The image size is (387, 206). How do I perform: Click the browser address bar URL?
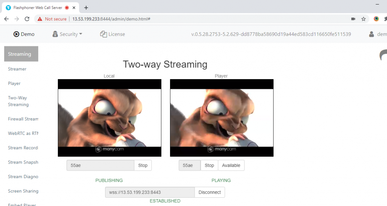click(111, 19)
